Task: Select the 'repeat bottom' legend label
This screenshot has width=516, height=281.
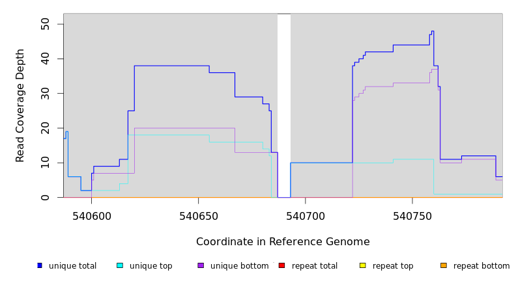Action: 481,266
